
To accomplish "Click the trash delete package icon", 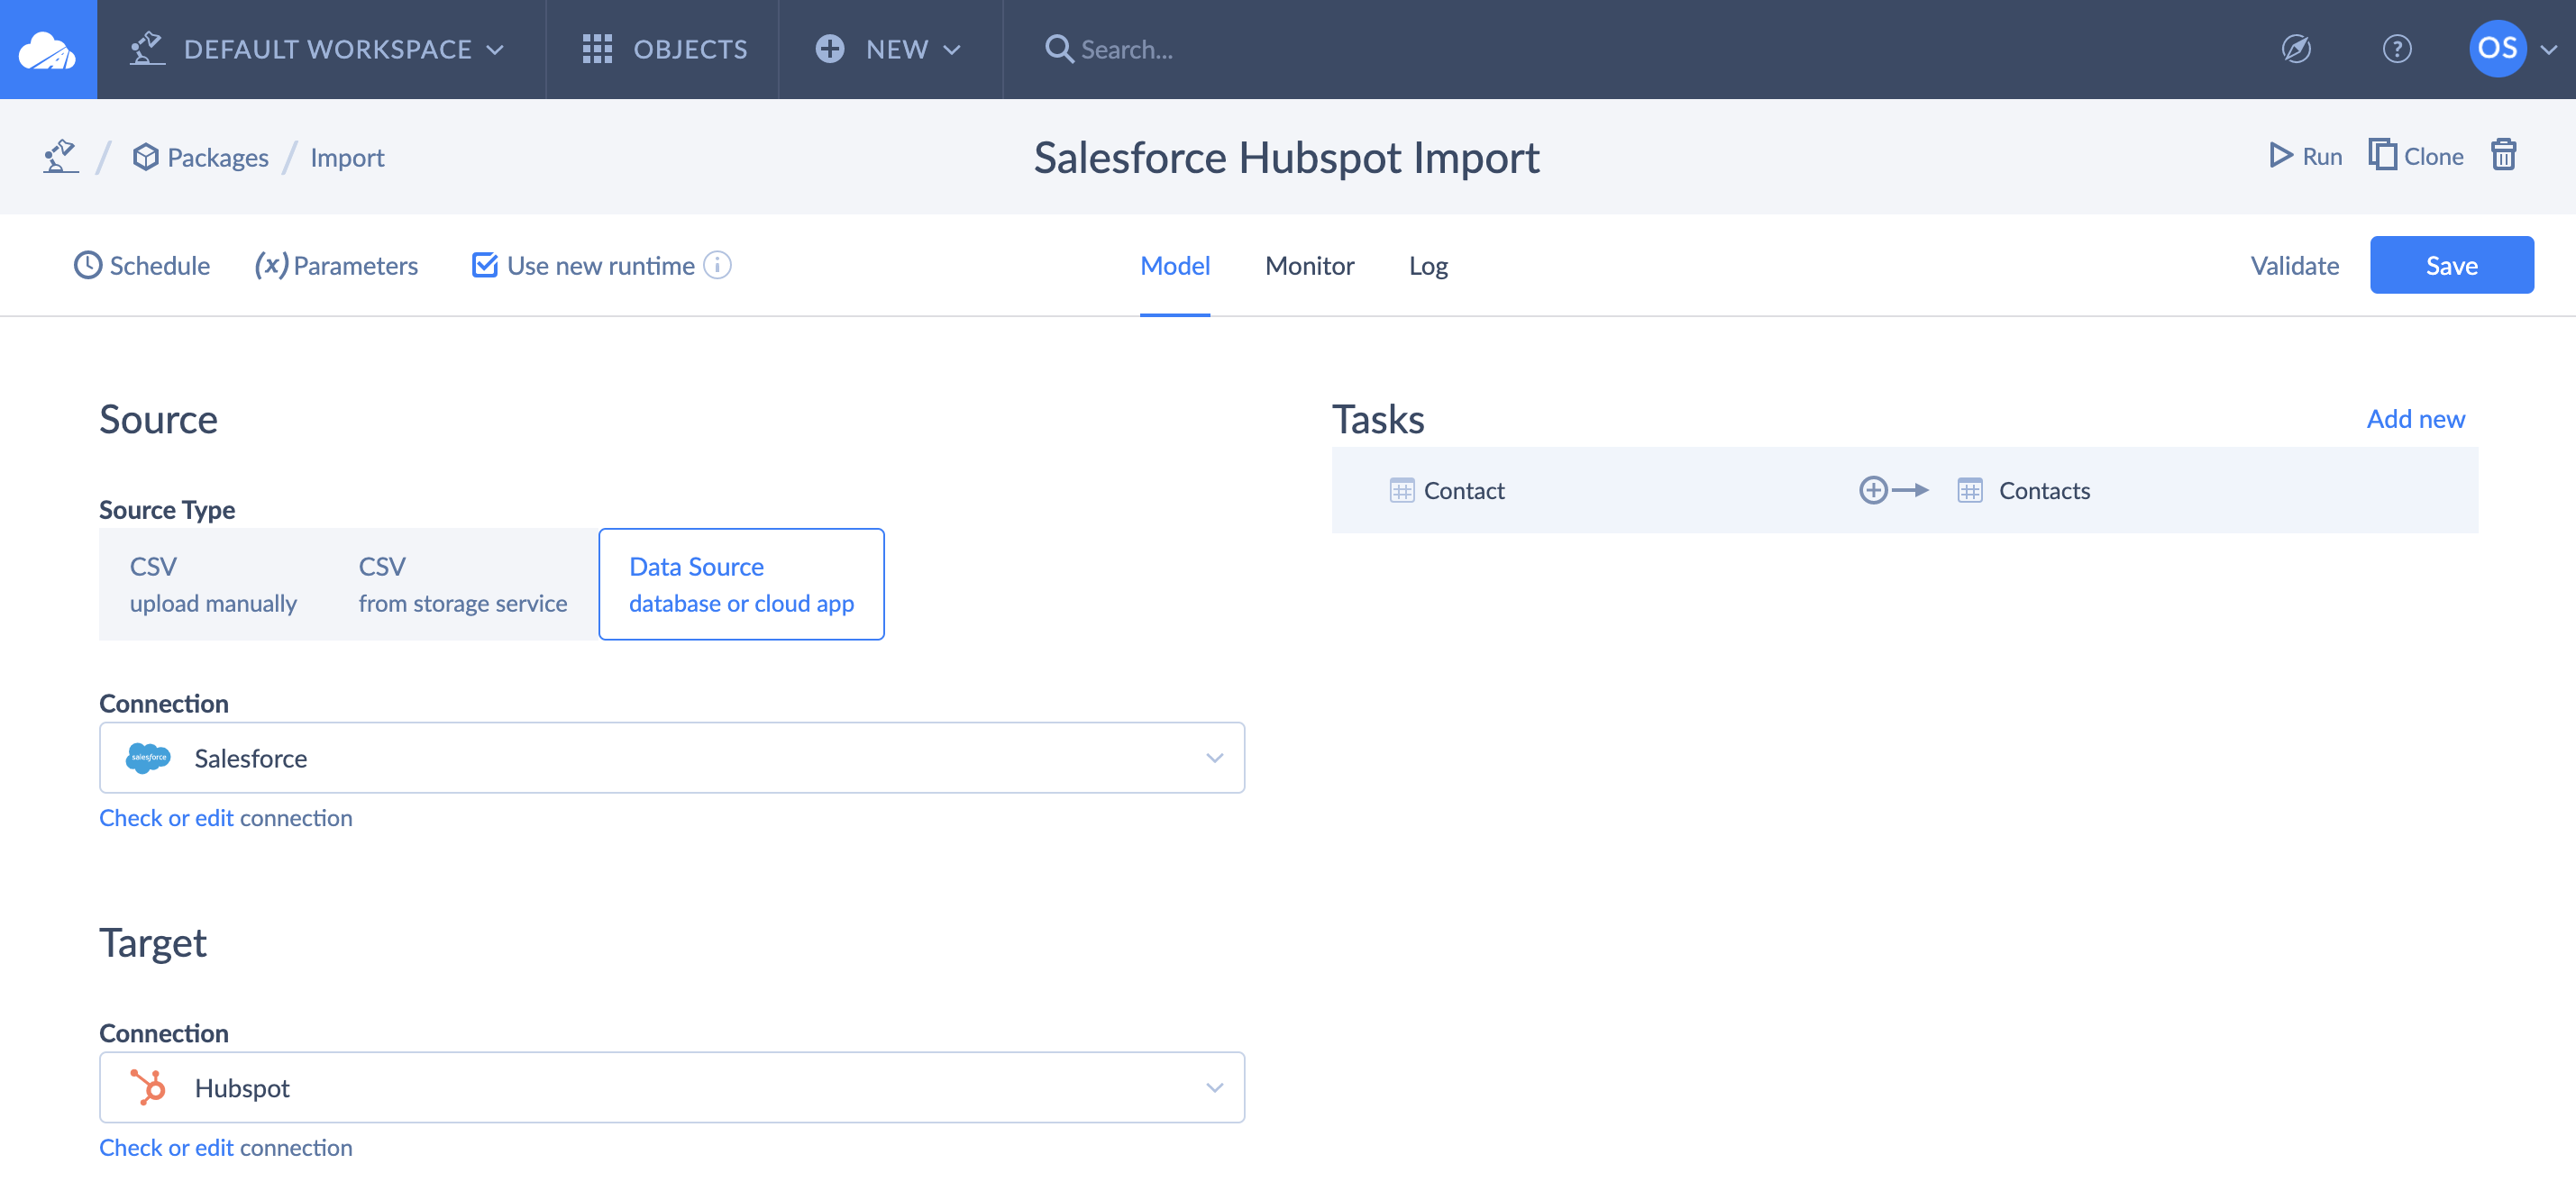I will pyautogui.click(x=2503, y=156).
